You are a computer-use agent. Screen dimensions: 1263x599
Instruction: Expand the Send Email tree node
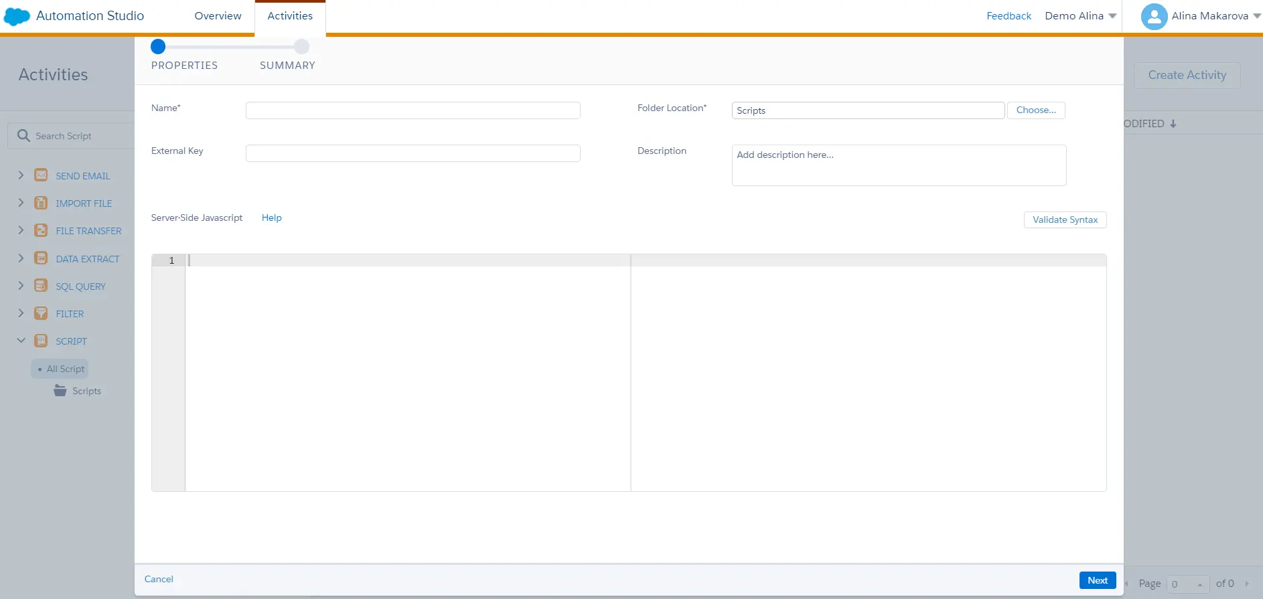pyautogui.click(x=21, y=175)
